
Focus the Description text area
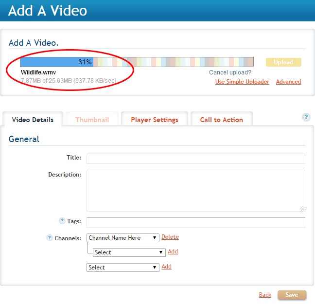coord(196,191)
